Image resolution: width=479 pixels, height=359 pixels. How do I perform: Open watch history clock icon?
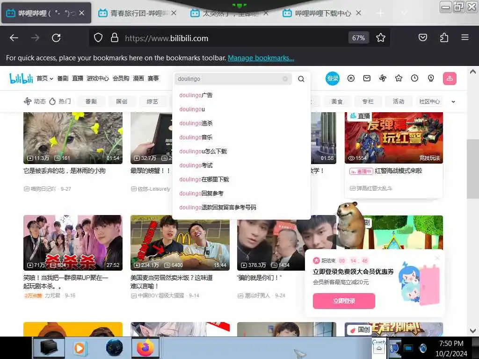point(414,79)
